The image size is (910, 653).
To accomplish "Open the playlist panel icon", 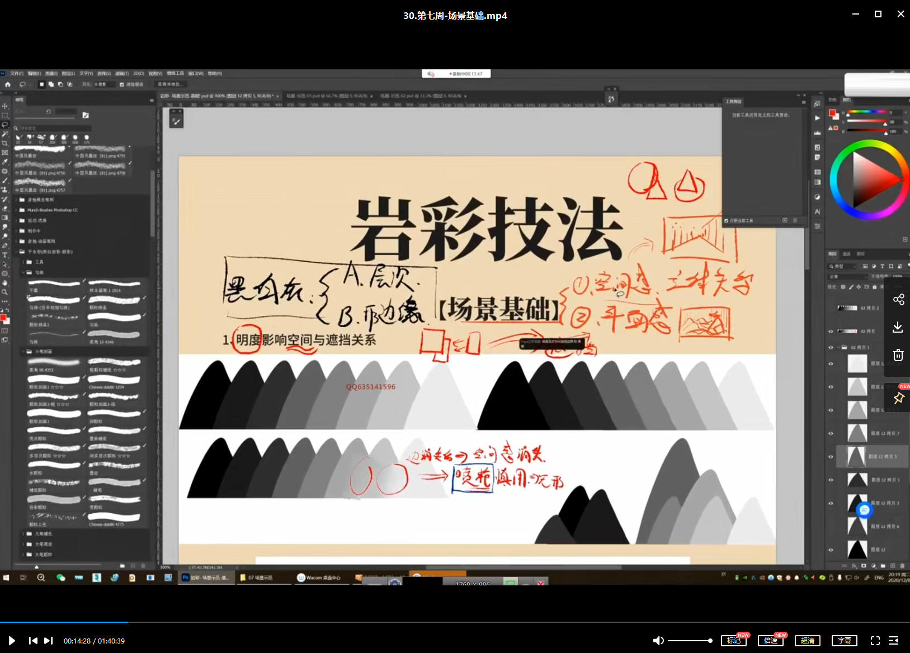I will tap(894, 641).
